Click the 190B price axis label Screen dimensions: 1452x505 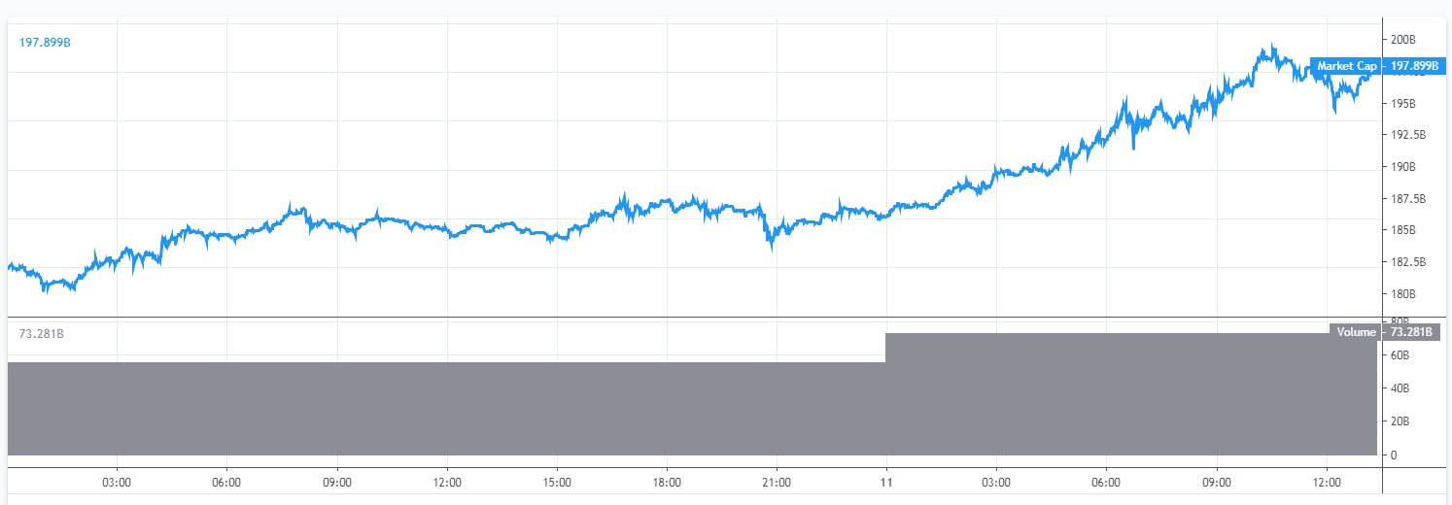pos(1402,167)
